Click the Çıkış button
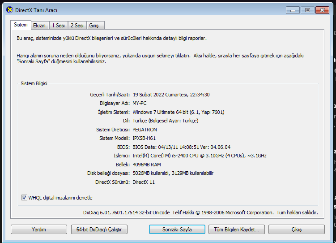Screen dimensions: 336x243 (297, 229)
